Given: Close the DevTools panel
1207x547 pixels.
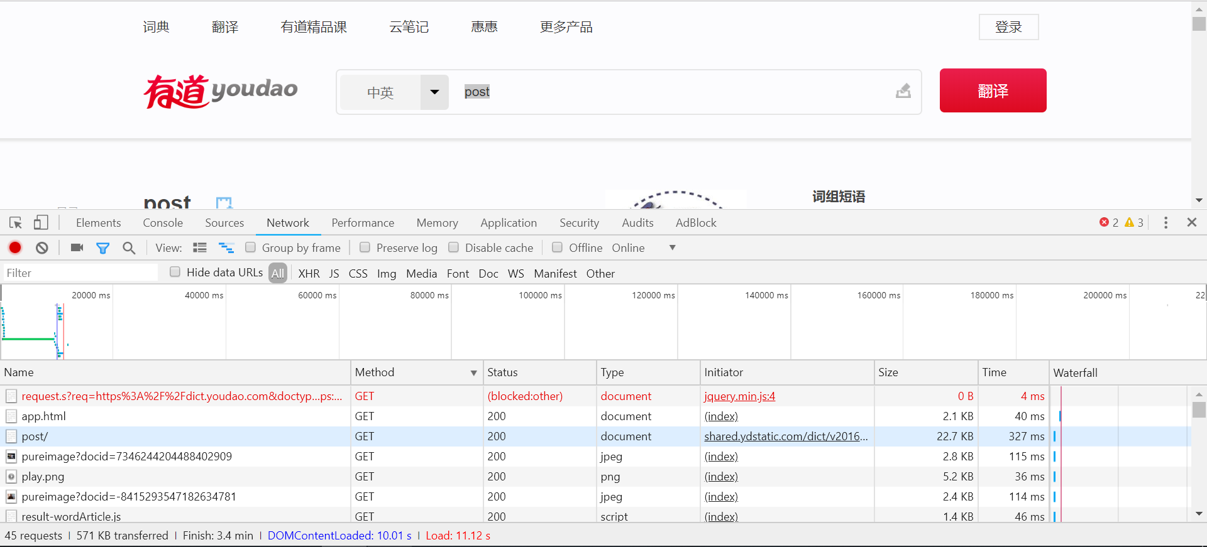Looking at the screenshot, I should click(x=1192, y=222).
